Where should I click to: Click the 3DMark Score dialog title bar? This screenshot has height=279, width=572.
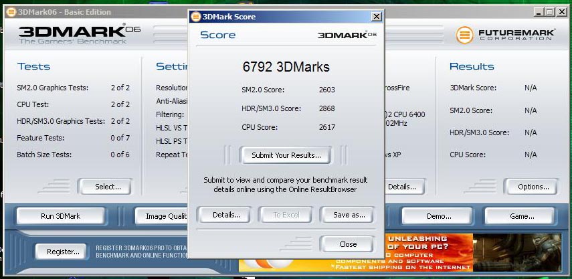tap(286, 17)
